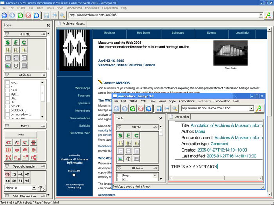Screen dimensions: 274x205
Task: Check ondblclick... attribute checkbox
Action: tap(7, 110)
